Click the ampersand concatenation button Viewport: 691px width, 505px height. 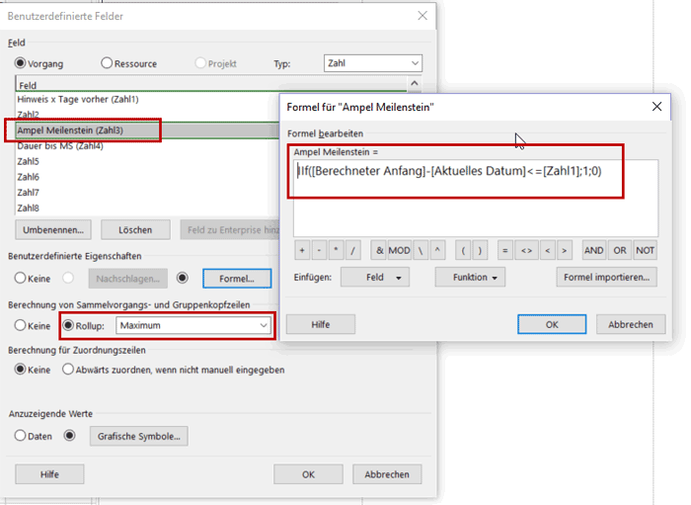click(x=378, y=251)
